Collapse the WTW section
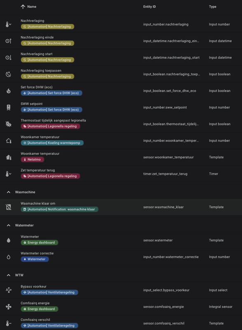 pos(9,275)
